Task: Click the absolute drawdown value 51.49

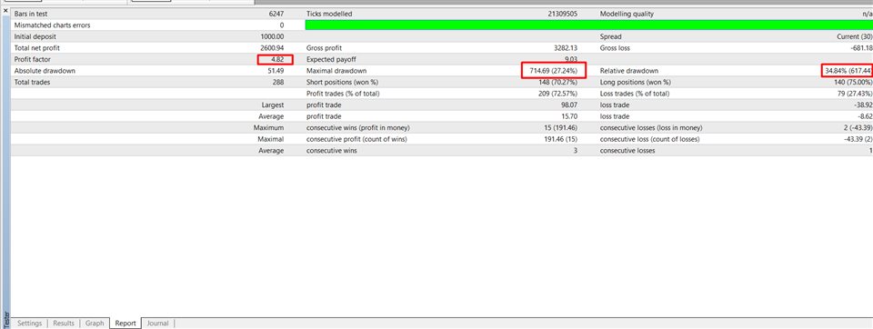Action: pos(276,71)
